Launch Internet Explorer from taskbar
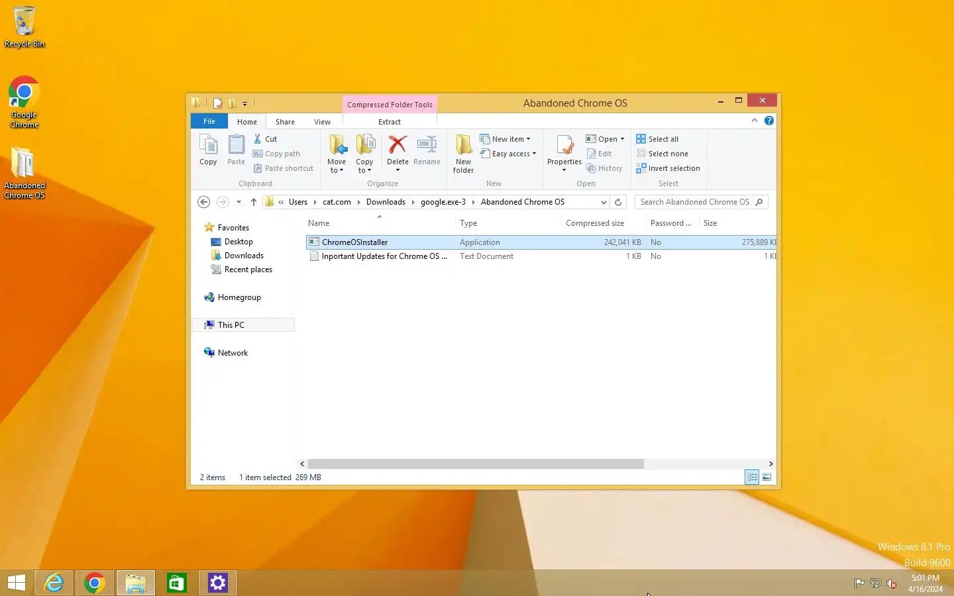The width and height of the screenshot is (954, 596). point(54,583)
